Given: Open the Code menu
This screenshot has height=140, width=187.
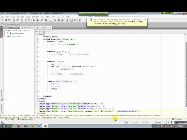Looking at the screenshot, I should pos(28,17).
